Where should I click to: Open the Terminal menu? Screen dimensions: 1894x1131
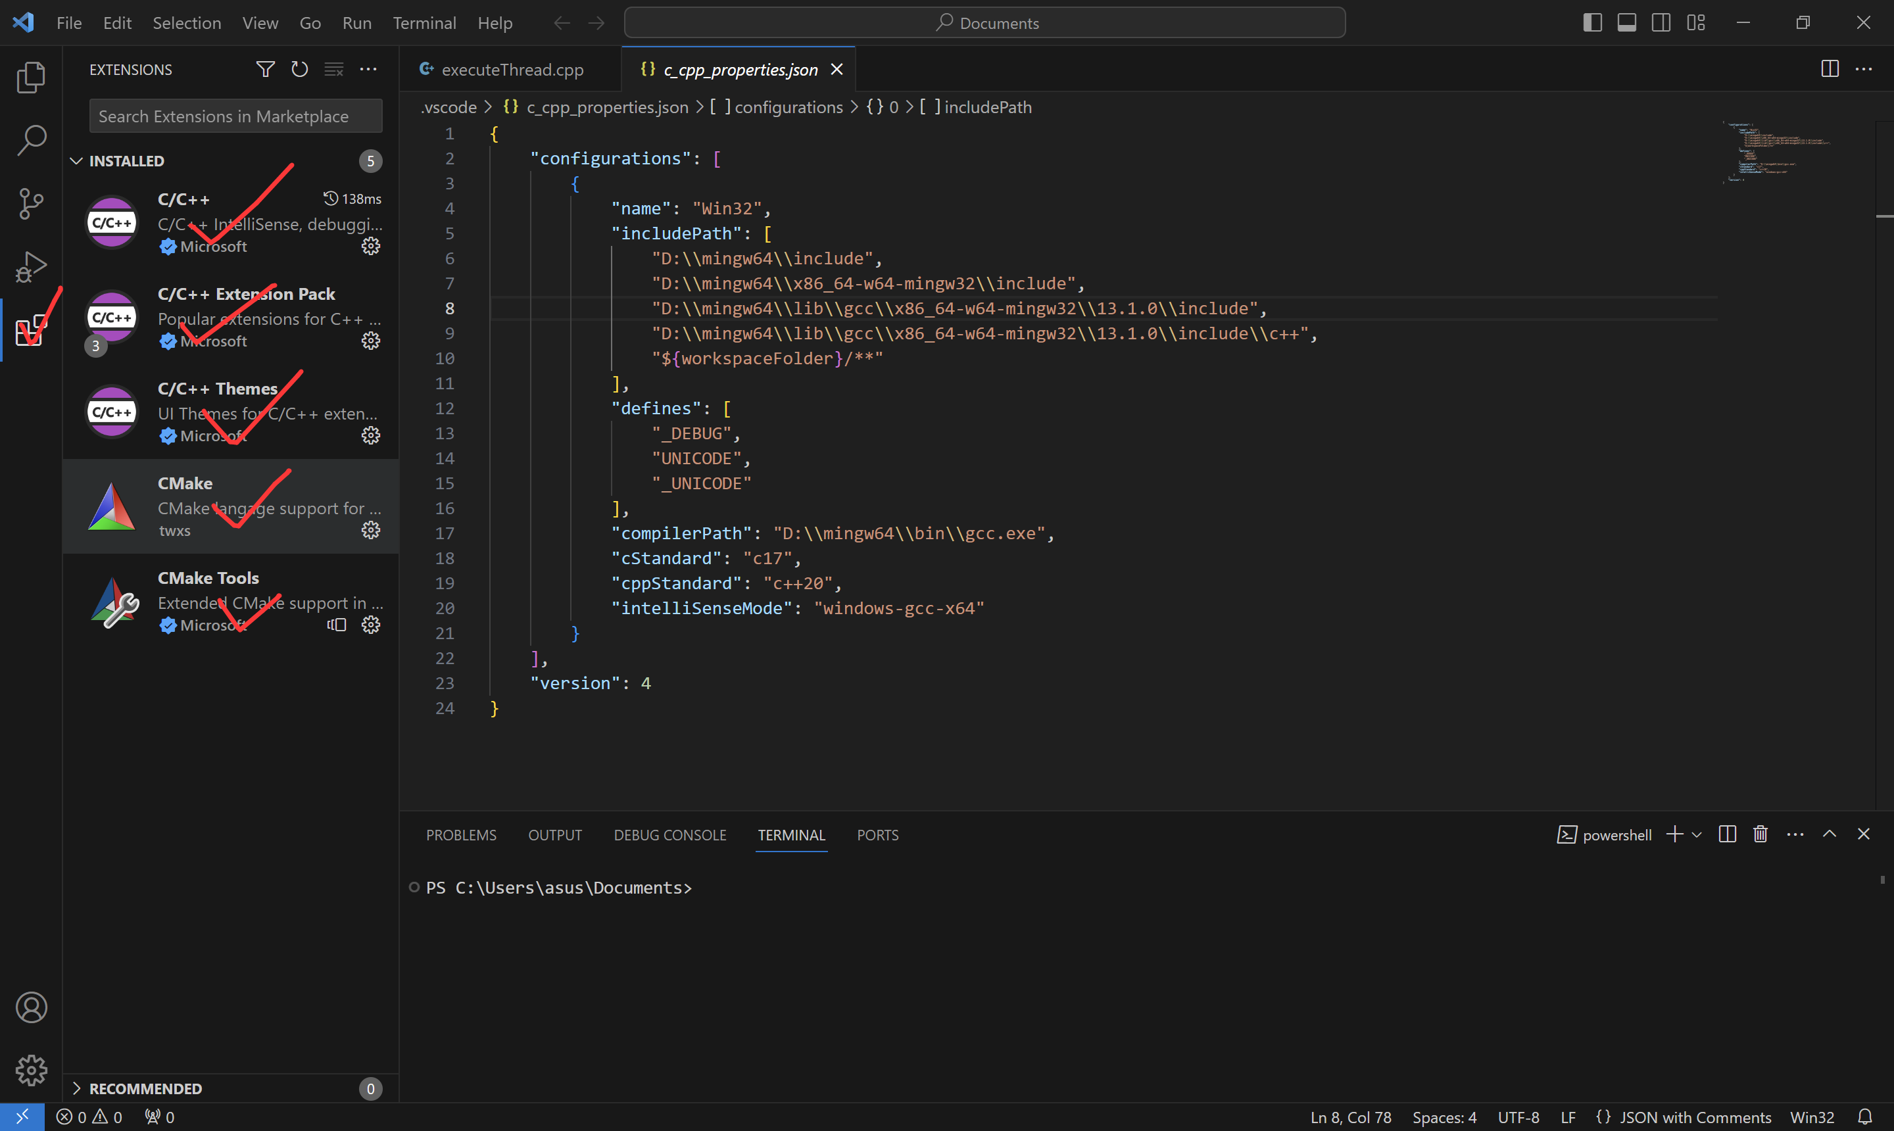424,23
